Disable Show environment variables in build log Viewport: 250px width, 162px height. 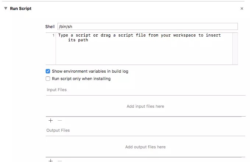[48, 71]
